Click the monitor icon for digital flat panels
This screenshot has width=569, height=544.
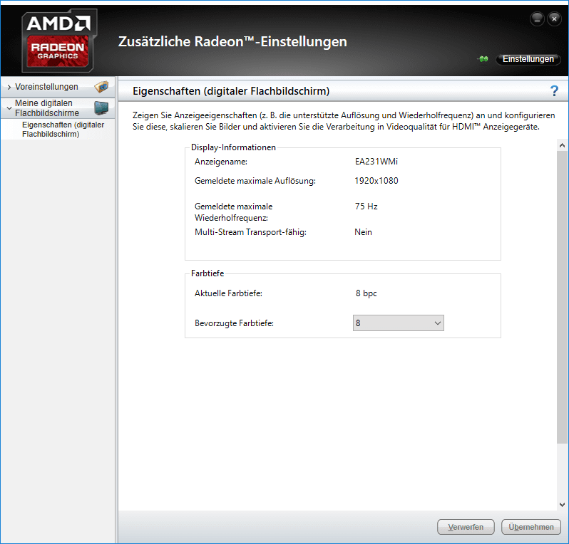tap(101, 108)
